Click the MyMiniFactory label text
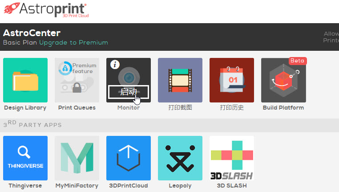339x192 pixels. tap(77, 186)
